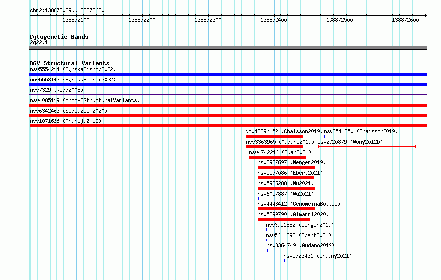Click the gray 2q22.1 cytogenetic band bar
The width and height of the screenshot is (441, 280).
pyautogui.click(x=228, y=48)
